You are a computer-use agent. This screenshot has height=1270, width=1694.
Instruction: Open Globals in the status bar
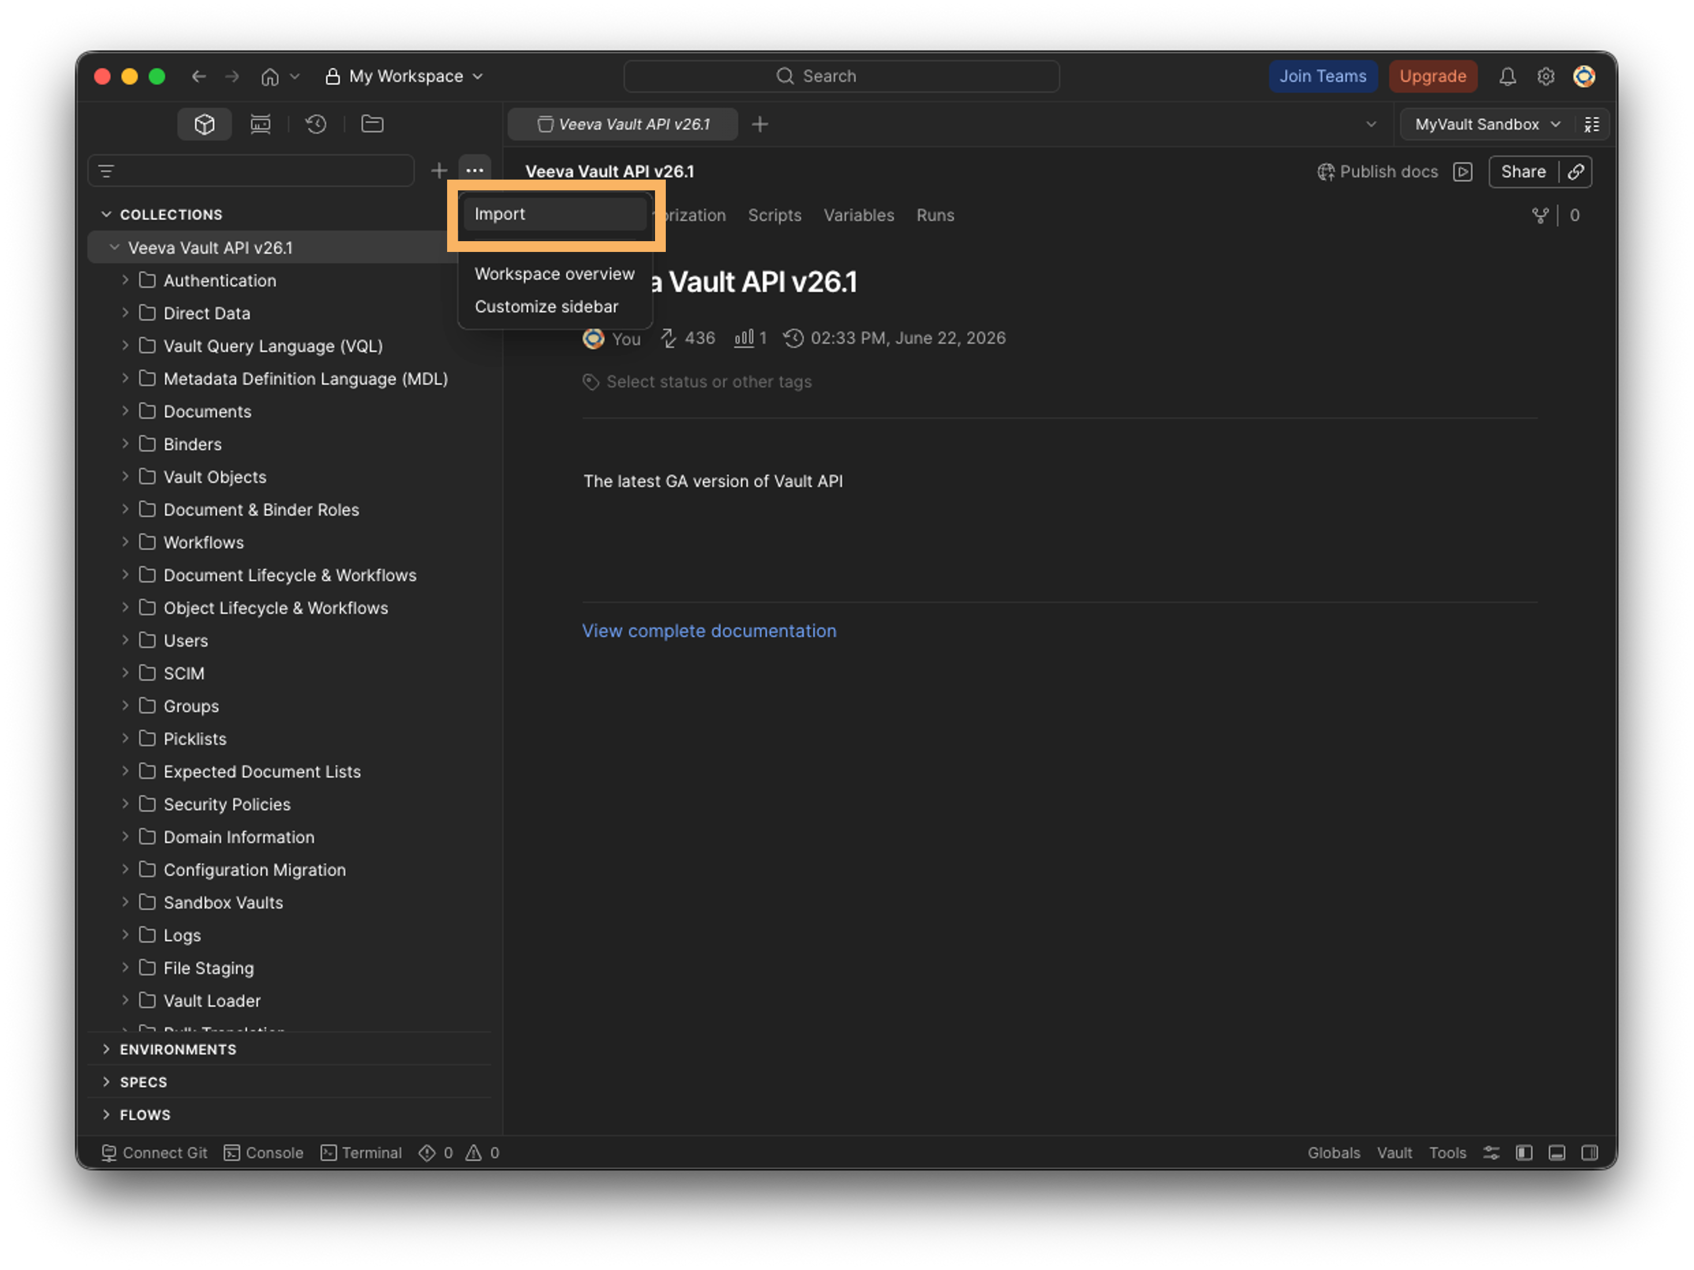point(1333,1153)
